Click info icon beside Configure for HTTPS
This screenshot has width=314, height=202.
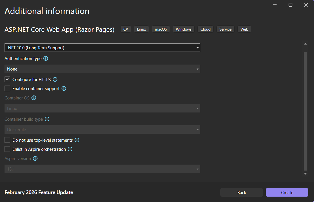pyautogui.click(x=55, y=80)
